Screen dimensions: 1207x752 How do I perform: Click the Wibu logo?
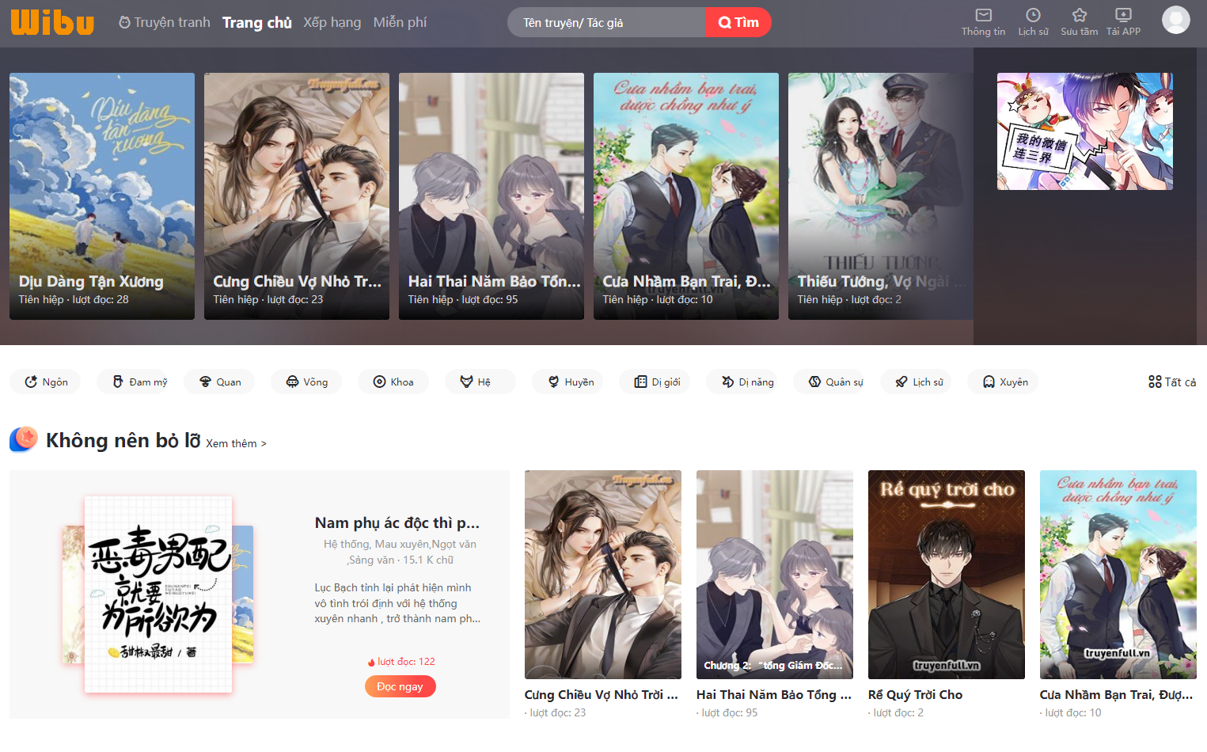tap(52, 22)
